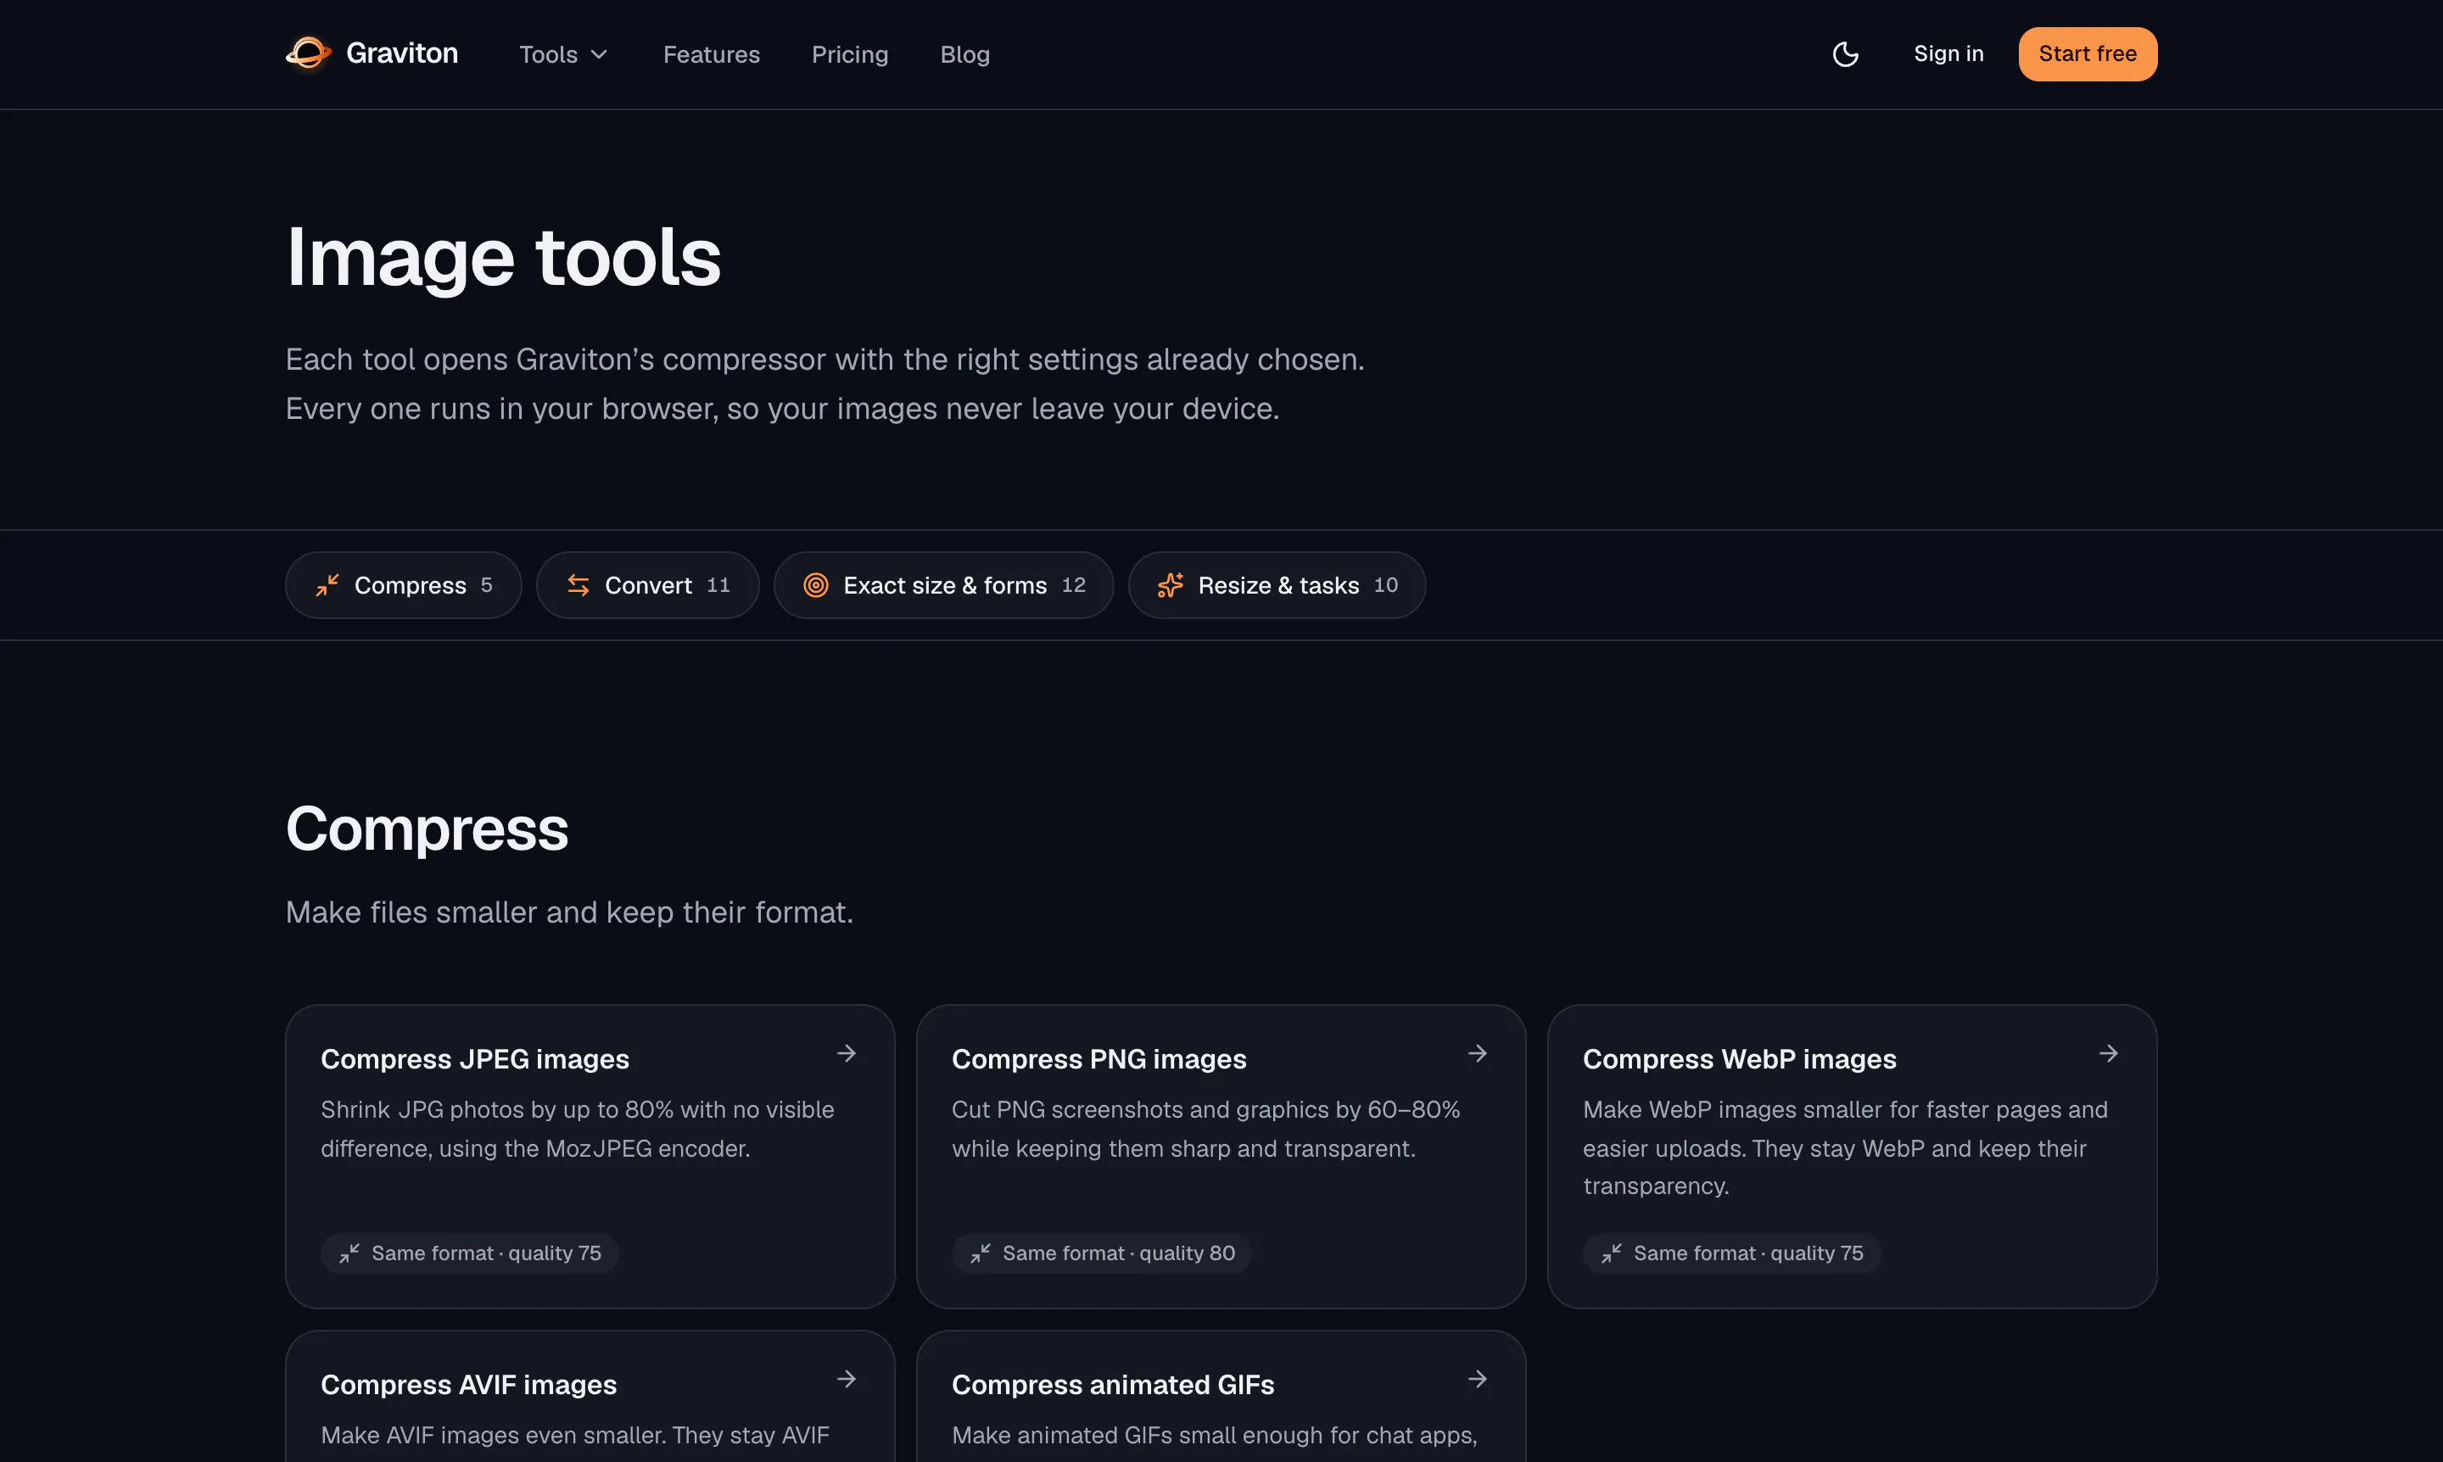The width and height of the screenshot is (2443, 1462).
Task: Select the Exact size & forms pill
Action: 943,585
